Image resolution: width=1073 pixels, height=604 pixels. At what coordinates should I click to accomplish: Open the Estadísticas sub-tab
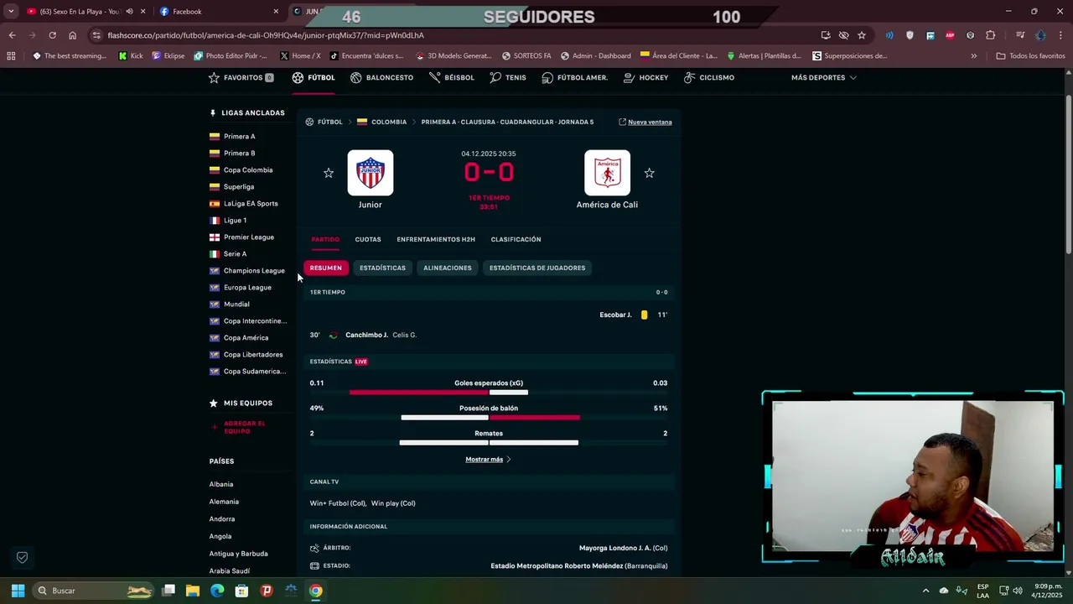[382, 268]
